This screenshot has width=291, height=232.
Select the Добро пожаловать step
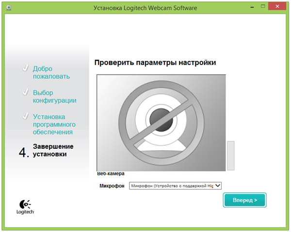51,72
